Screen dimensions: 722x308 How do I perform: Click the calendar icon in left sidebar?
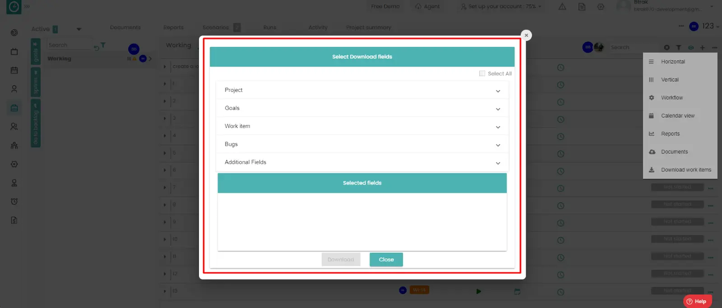(x=14, y=70)
